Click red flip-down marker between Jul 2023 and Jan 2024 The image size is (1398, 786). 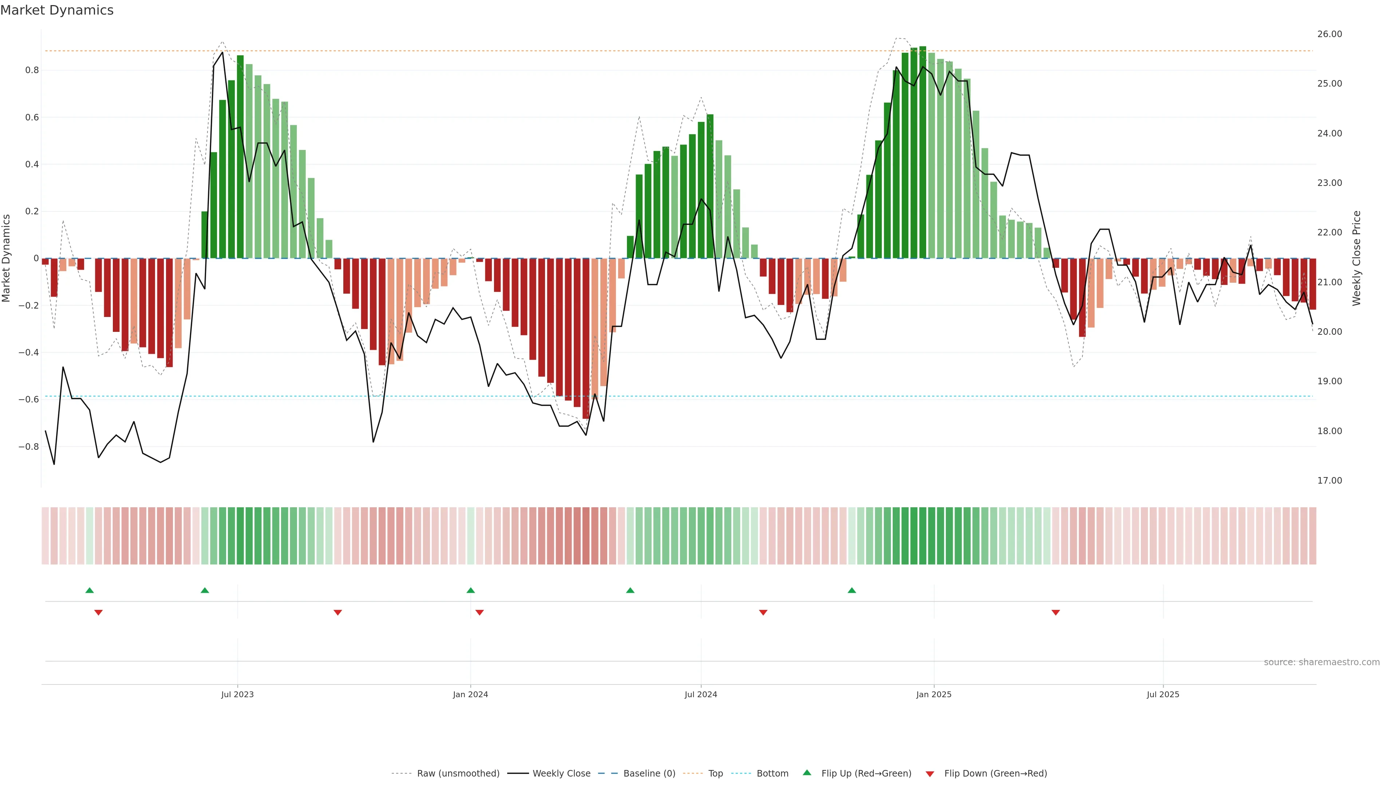337,612
